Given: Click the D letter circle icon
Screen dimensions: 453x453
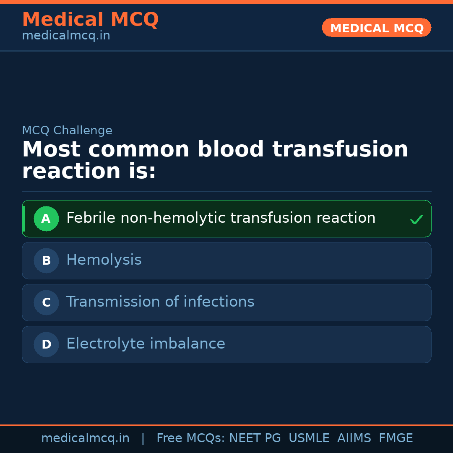Looking at the screenshot, I should (x=46, y=344).
